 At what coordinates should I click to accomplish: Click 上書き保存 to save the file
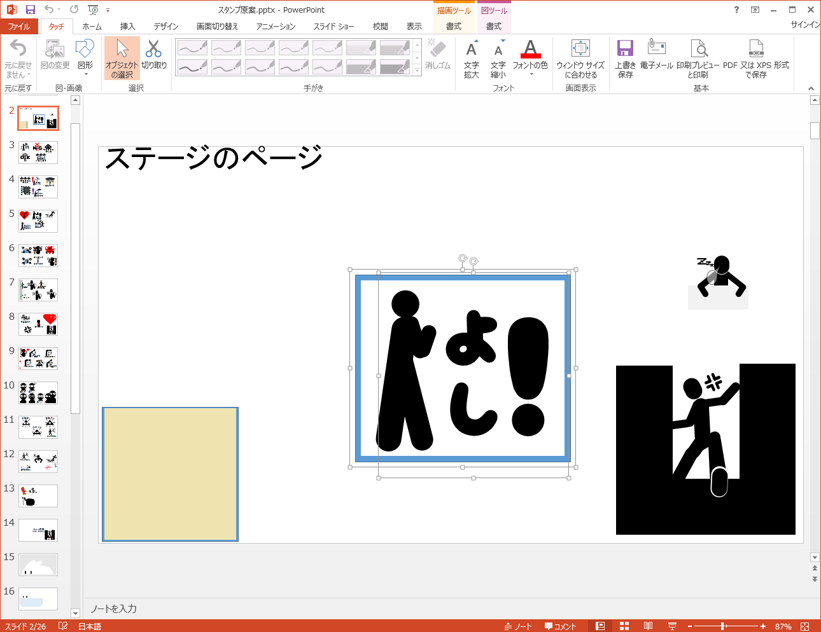click(x=624, y=56)
